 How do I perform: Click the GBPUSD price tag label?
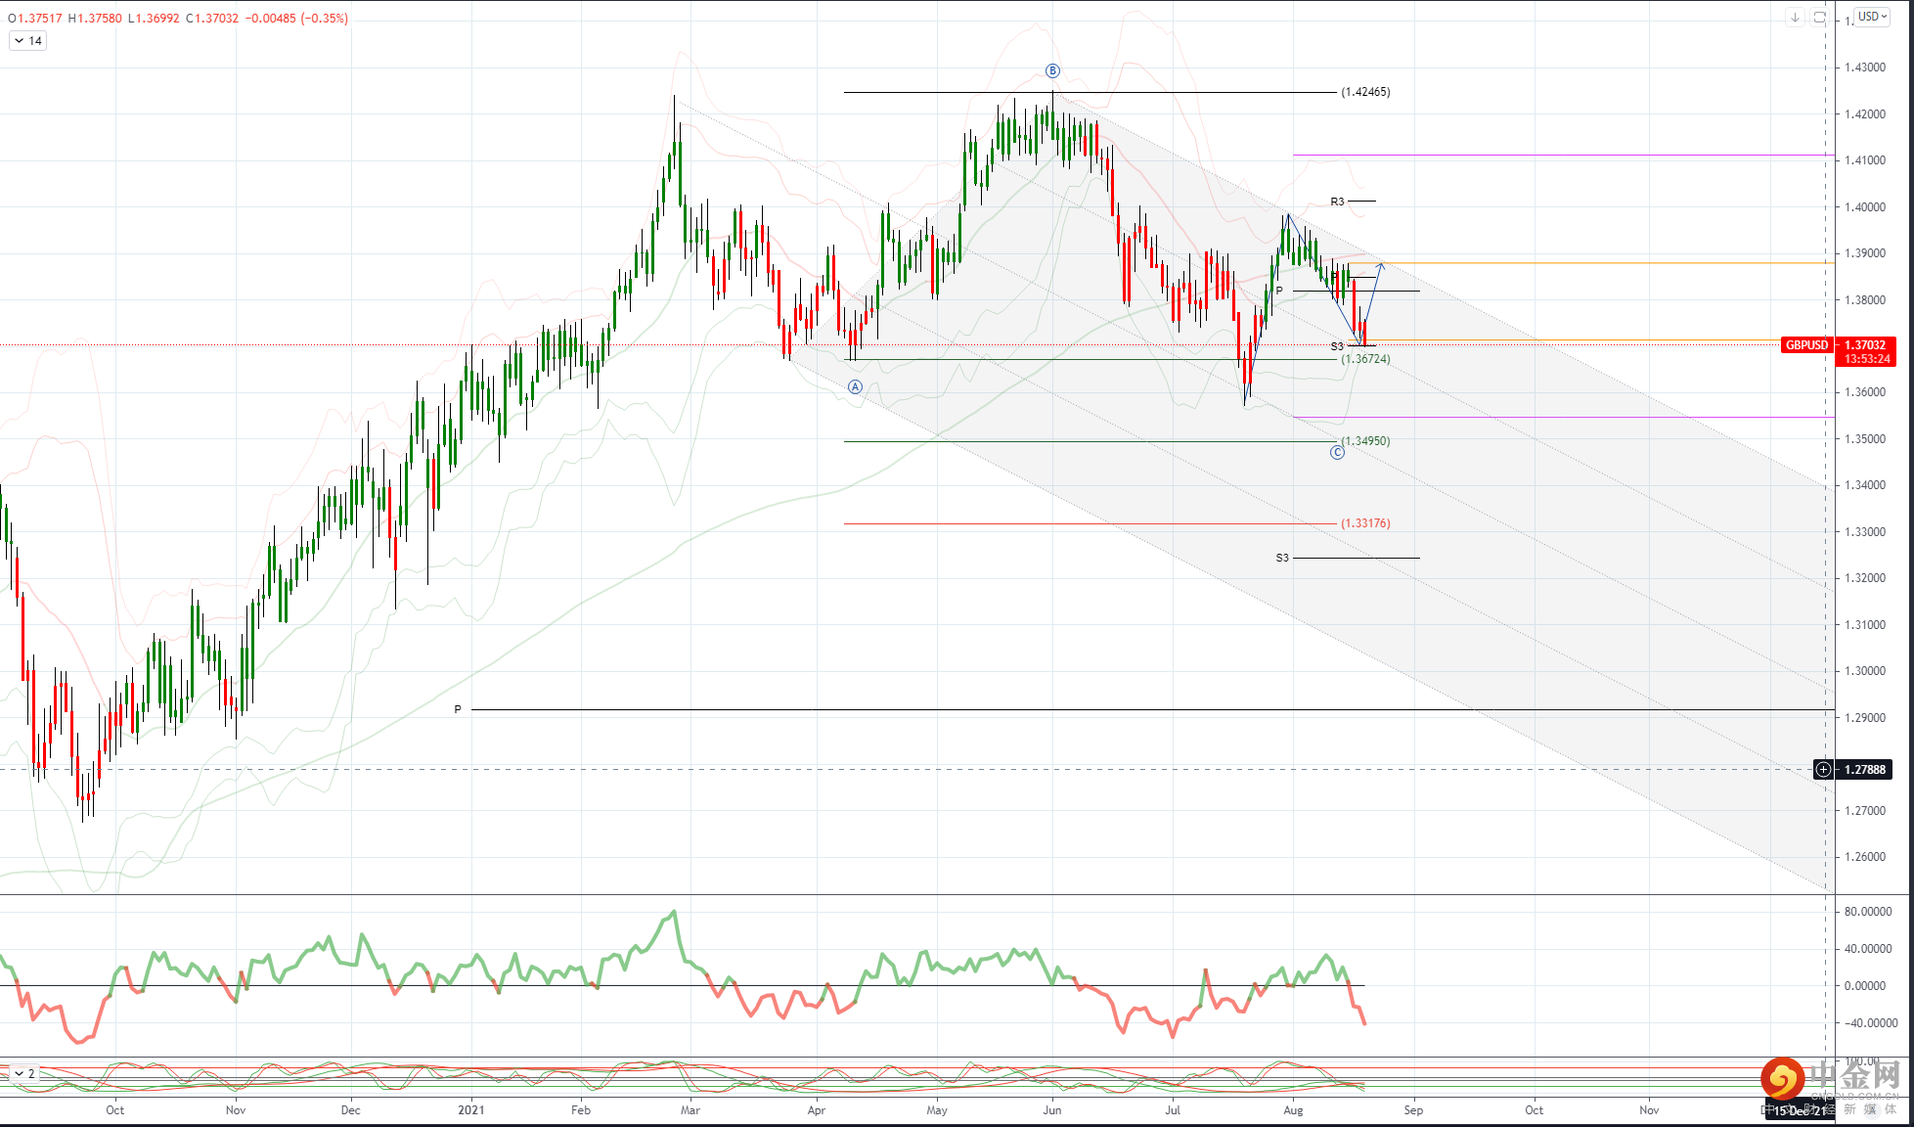click(1805, 345)
